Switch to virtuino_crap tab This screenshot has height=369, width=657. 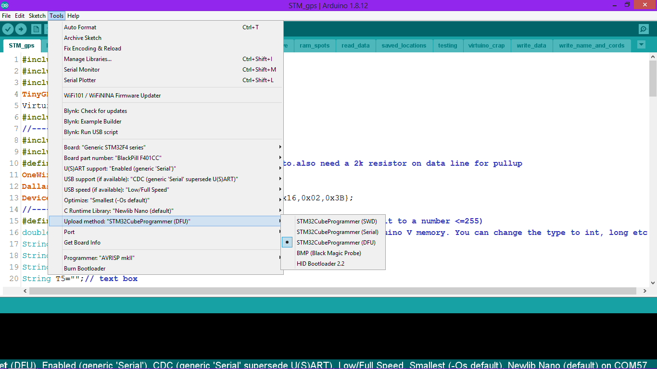coord(487,46)
